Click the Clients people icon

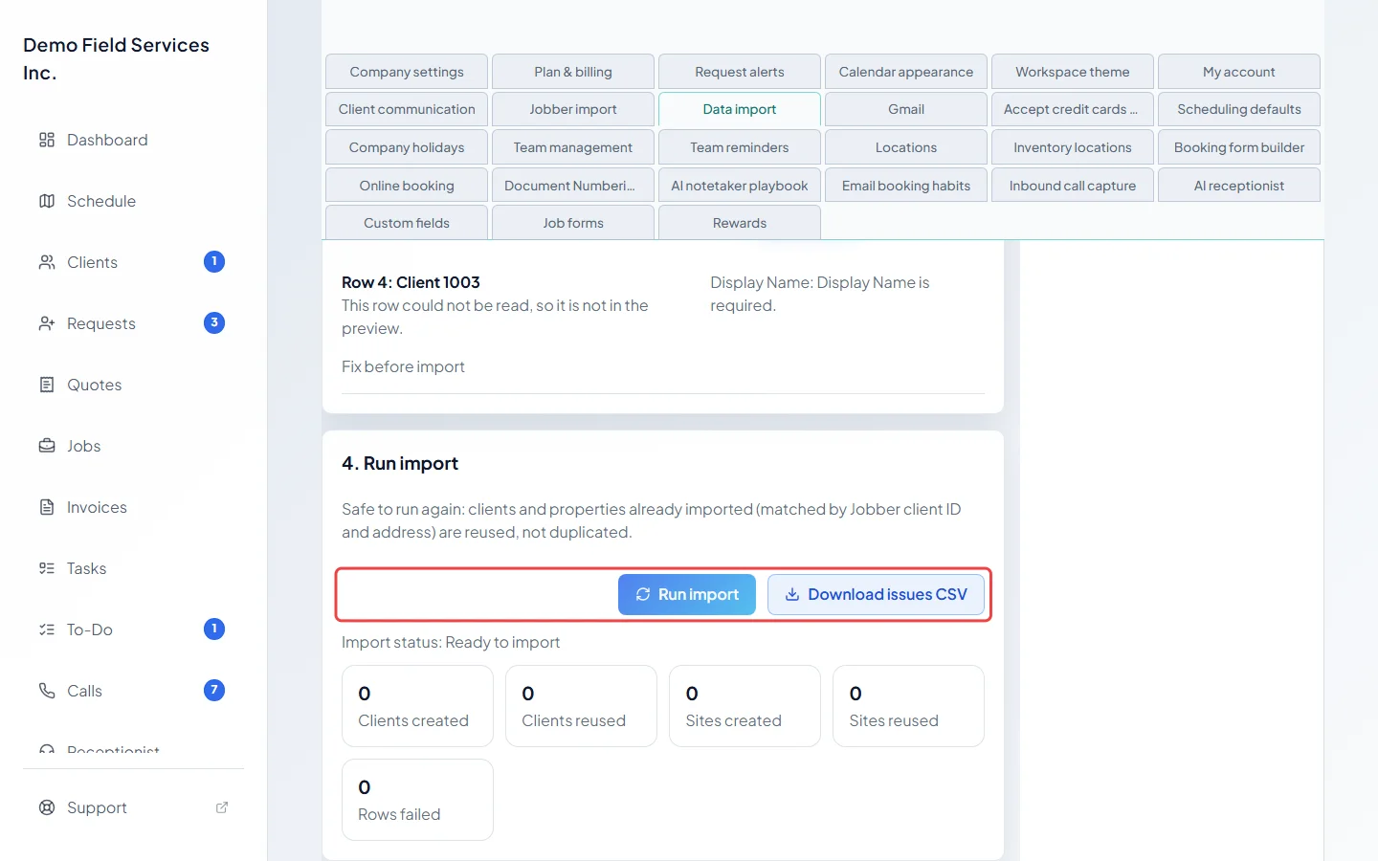coord(47,262)
